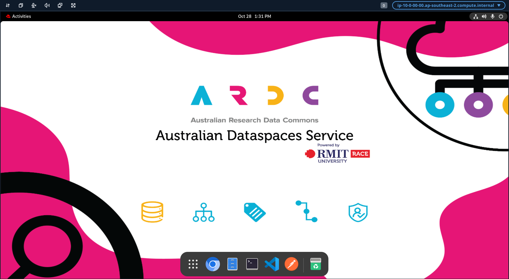Click the network status icon in top panel
The image size is (509, 279).
476,16
